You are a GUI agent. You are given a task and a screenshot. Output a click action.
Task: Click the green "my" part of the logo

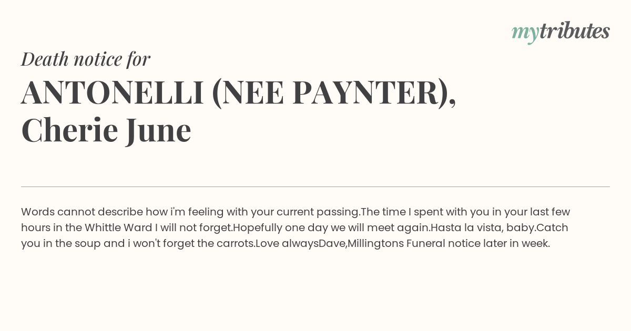coord(525,34)
